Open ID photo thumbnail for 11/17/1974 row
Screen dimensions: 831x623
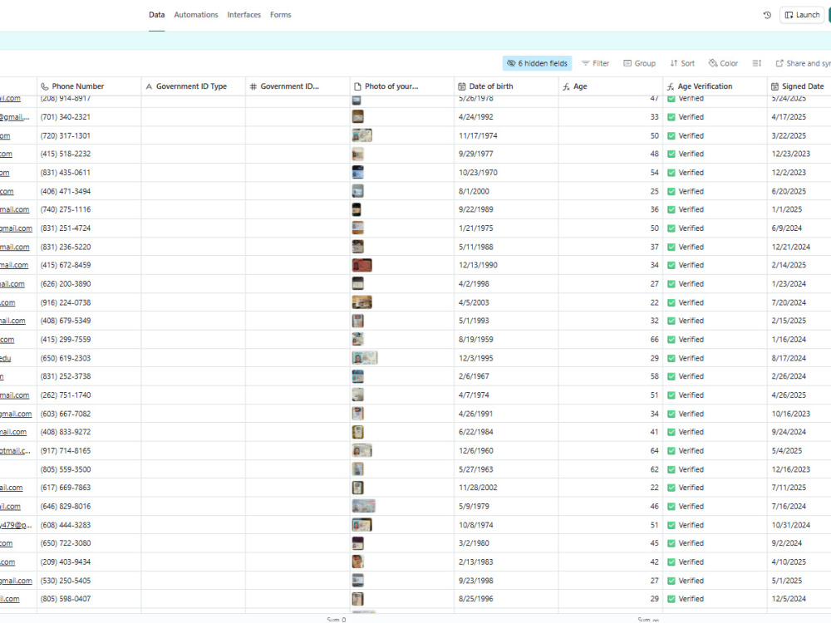coord(362,135)
